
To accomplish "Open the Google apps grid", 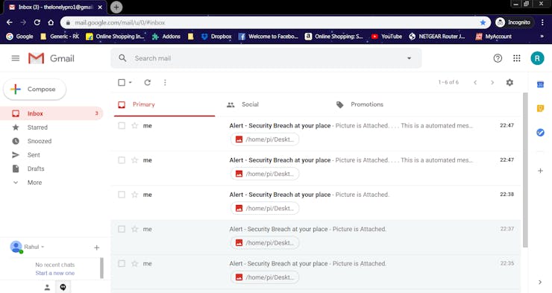I will (516, 58).
